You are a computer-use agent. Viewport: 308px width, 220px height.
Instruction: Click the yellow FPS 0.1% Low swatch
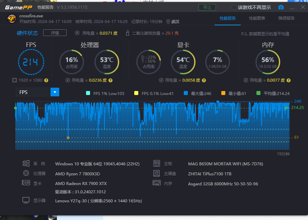point(136,93)
